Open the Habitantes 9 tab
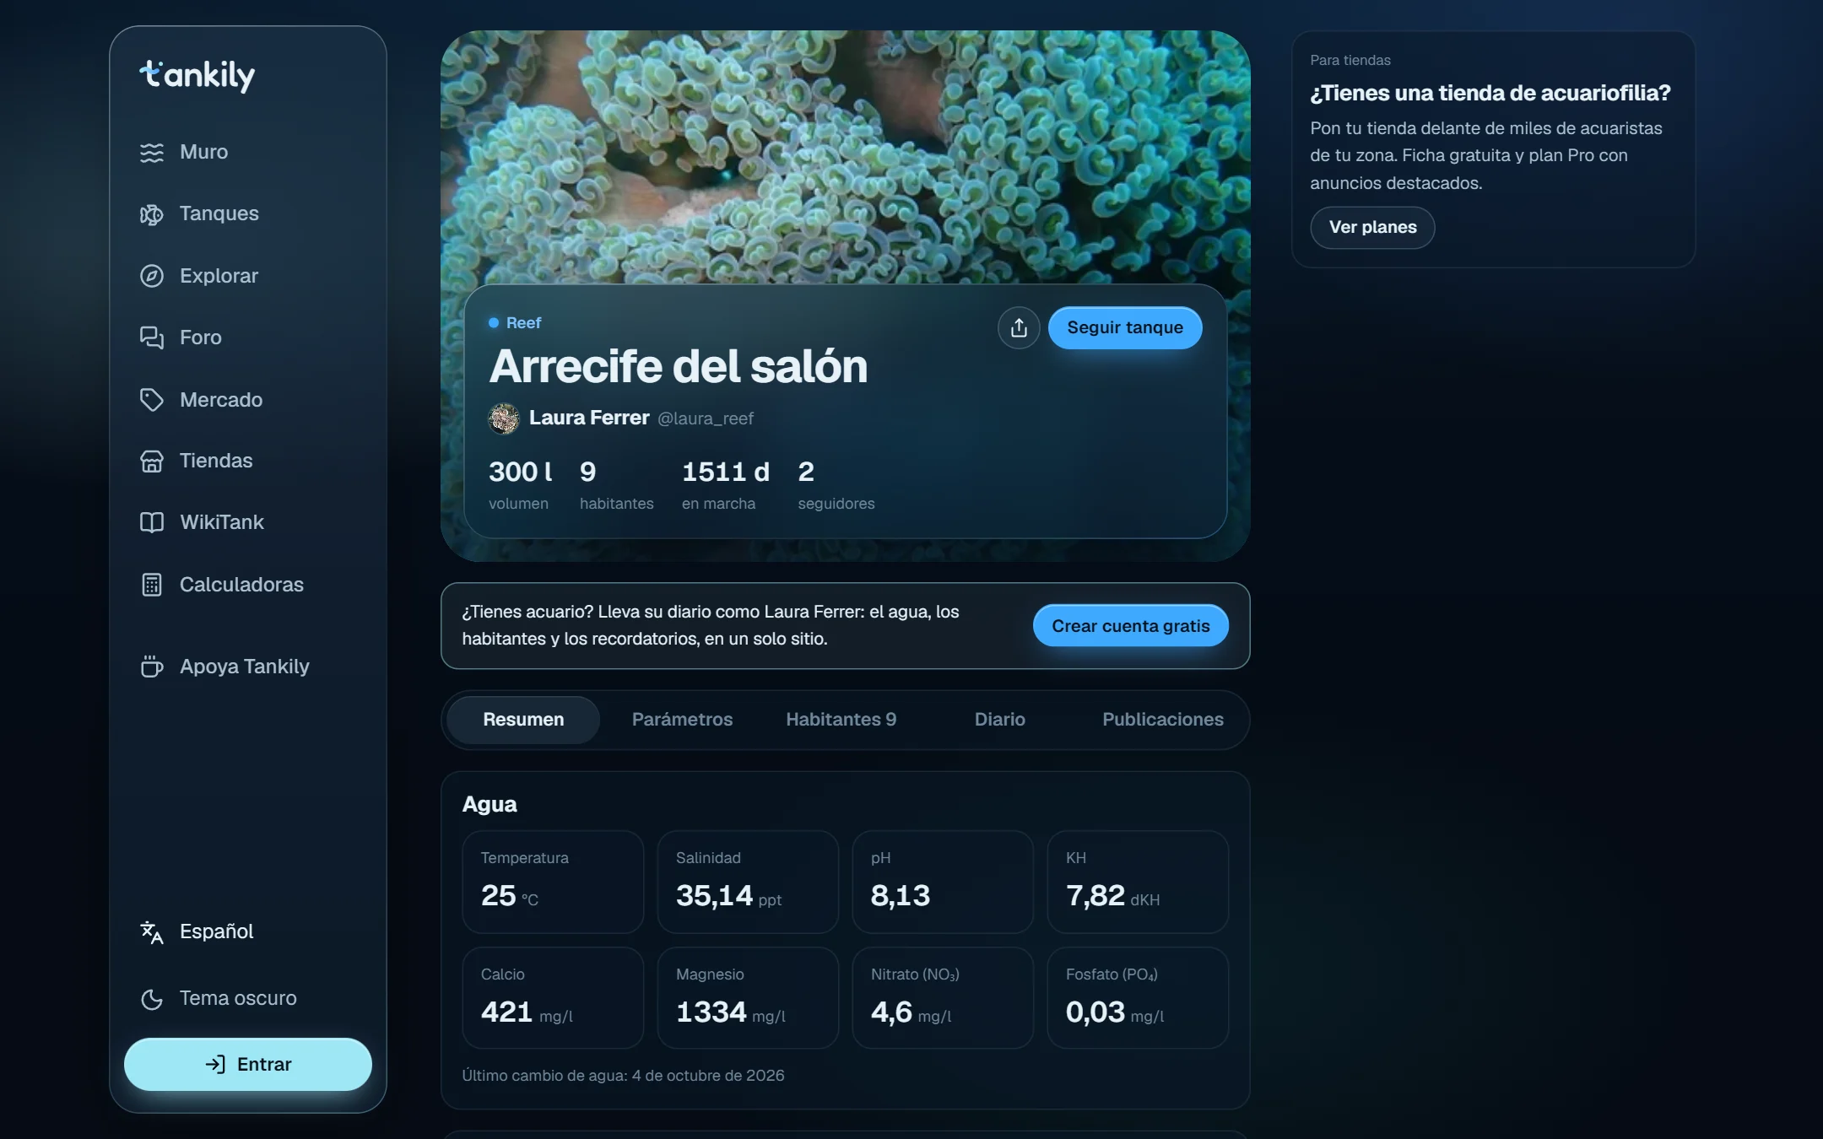This screenshot has width=1823, height=1139. (x=841, y=720)
